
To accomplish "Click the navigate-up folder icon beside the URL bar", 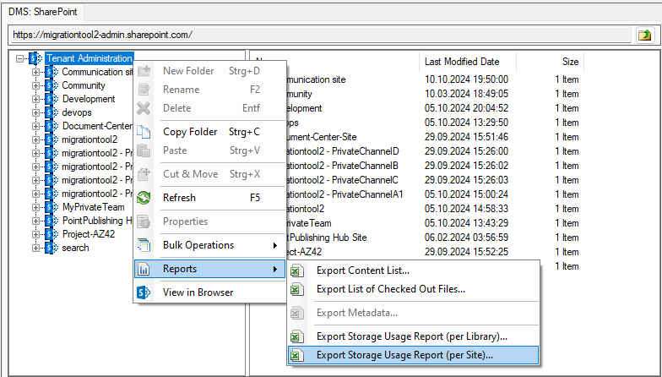I will [645, 36].
